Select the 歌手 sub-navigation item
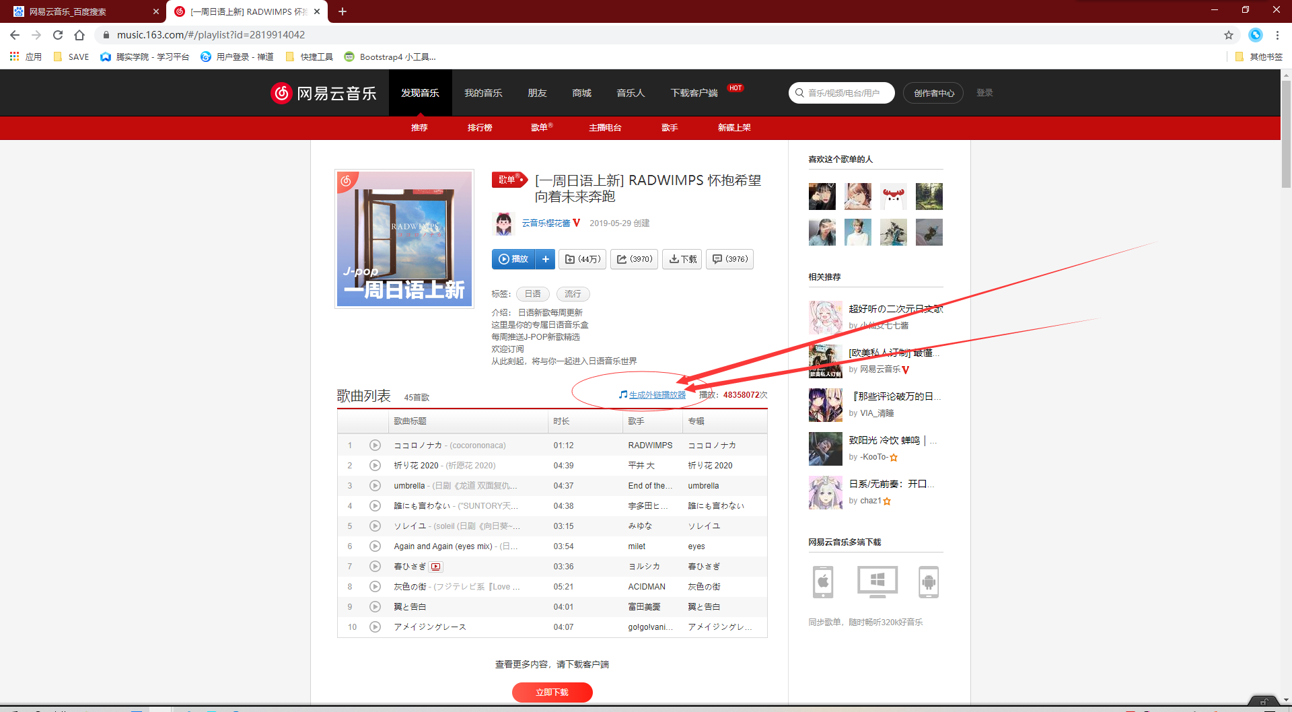This screenshot has height=712, width=1292. pyautogui.click(x=670, y=128)
